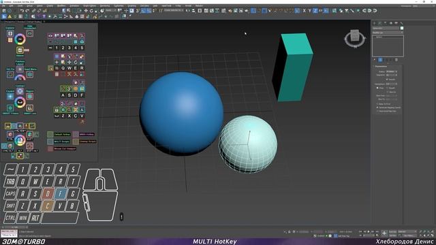Click the object color swatch beside name field
This screenshot has height=245, width=436.
(x=402, y=29)
